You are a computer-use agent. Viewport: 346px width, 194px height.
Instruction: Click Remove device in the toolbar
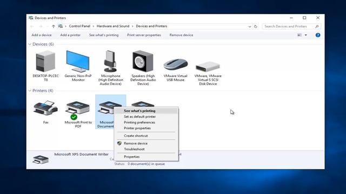tap(181, 35)
